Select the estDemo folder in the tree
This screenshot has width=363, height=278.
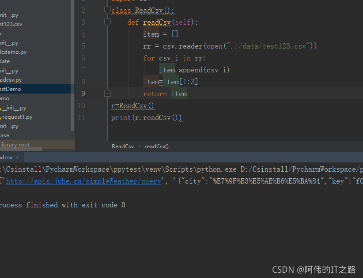coord(37,89)
